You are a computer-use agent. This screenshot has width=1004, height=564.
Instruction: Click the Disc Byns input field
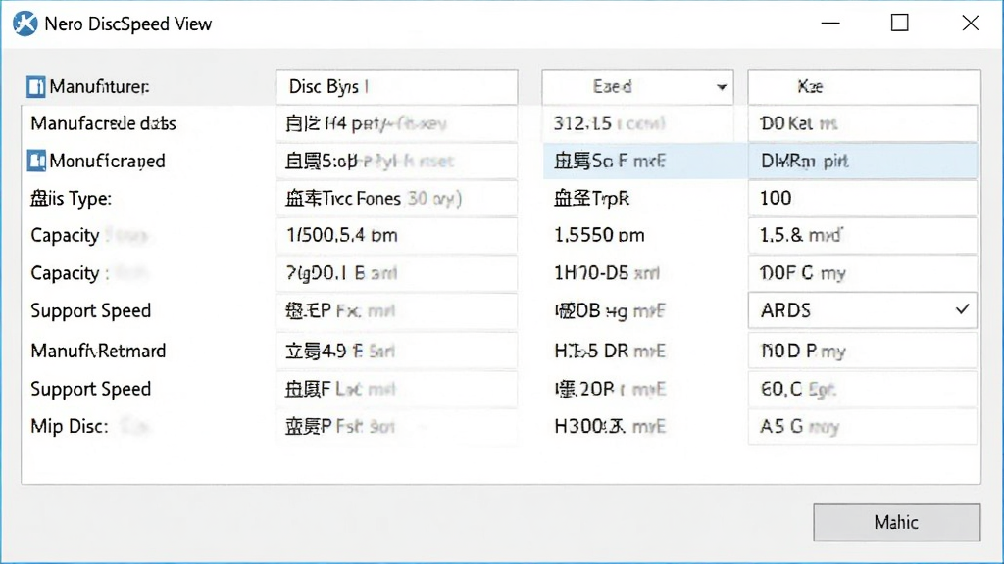pos(396,86)
